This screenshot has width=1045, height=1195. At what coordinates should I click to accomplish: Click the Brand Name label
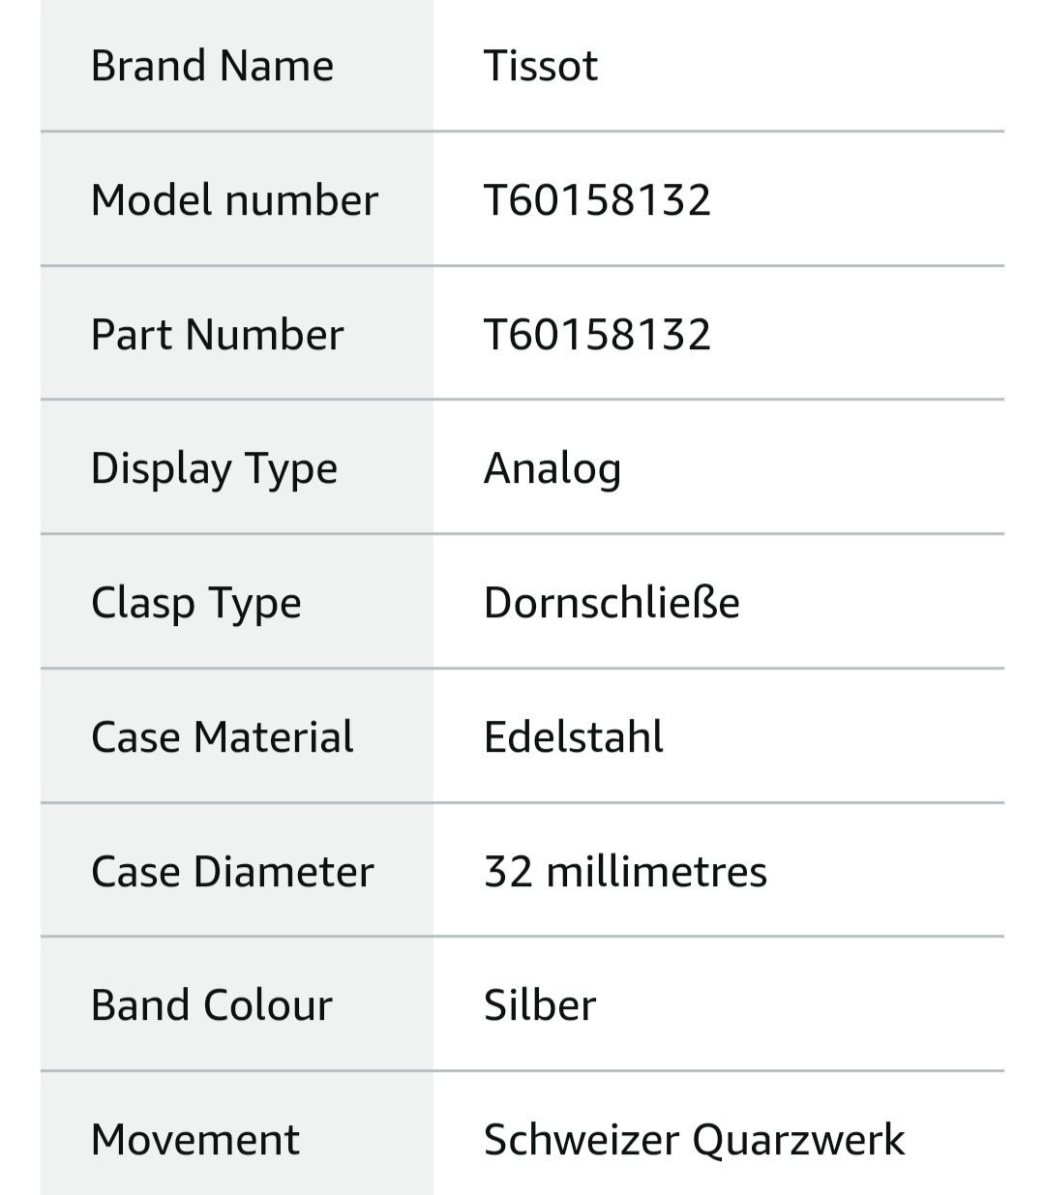tap(212, 66)
